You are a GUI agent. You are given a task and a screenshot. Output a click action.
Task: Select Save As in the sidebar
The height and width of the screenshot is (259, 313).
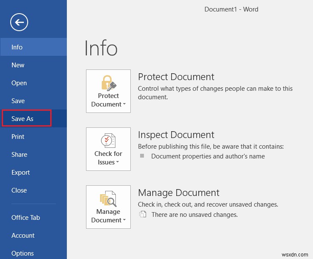coord(33,118)
